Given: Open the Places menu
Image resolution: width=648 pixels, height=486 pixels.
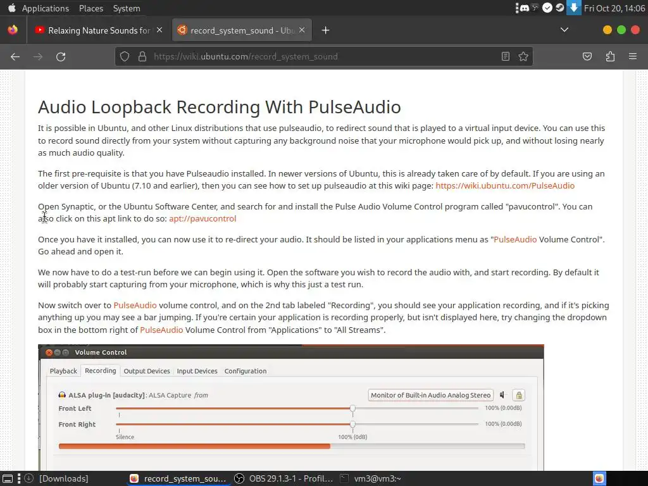Looking at the screenshot, I should point(91,8).
